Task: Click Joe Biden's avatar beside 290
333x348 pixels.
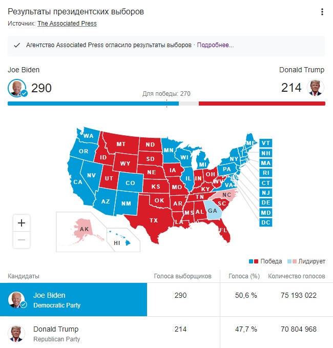Action: [17, 88]
